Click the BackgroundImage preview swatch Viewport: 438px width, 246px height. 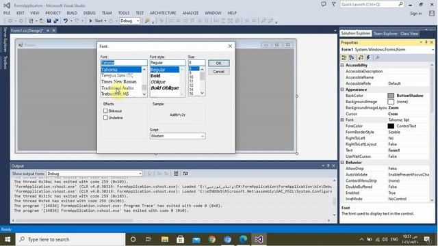(x=391, y=102)
